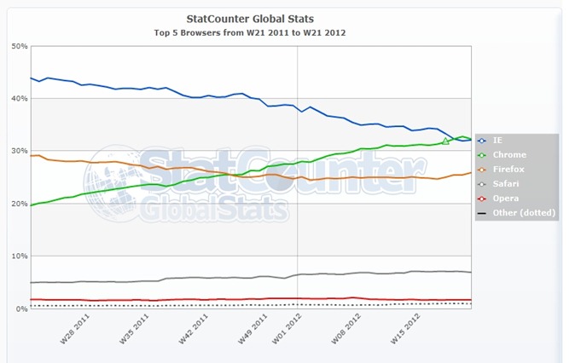Click the orange Firefox legend marker

coord(483,169)
